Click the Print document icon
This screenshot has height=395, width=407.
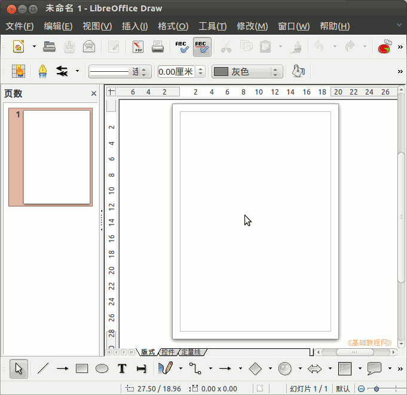(157, 47)
